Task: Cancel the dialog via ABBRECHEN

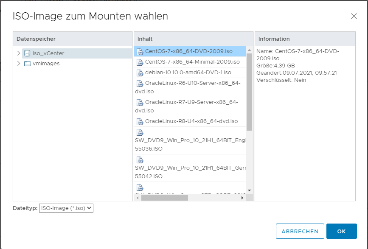Action: (x=300, y=231)
